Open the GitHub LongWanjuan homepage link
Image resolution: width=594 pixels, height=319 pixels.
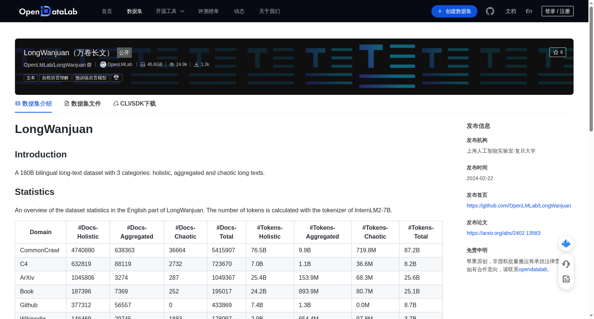[x=519, y=206]
